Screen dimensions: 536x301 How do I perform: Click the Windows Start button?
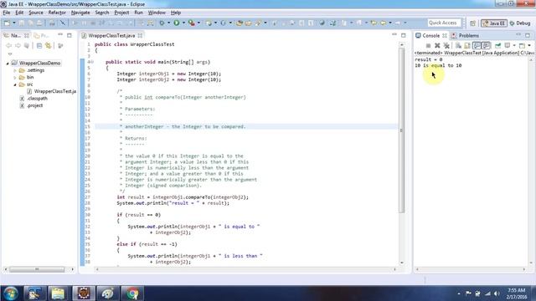click(11, 293)
